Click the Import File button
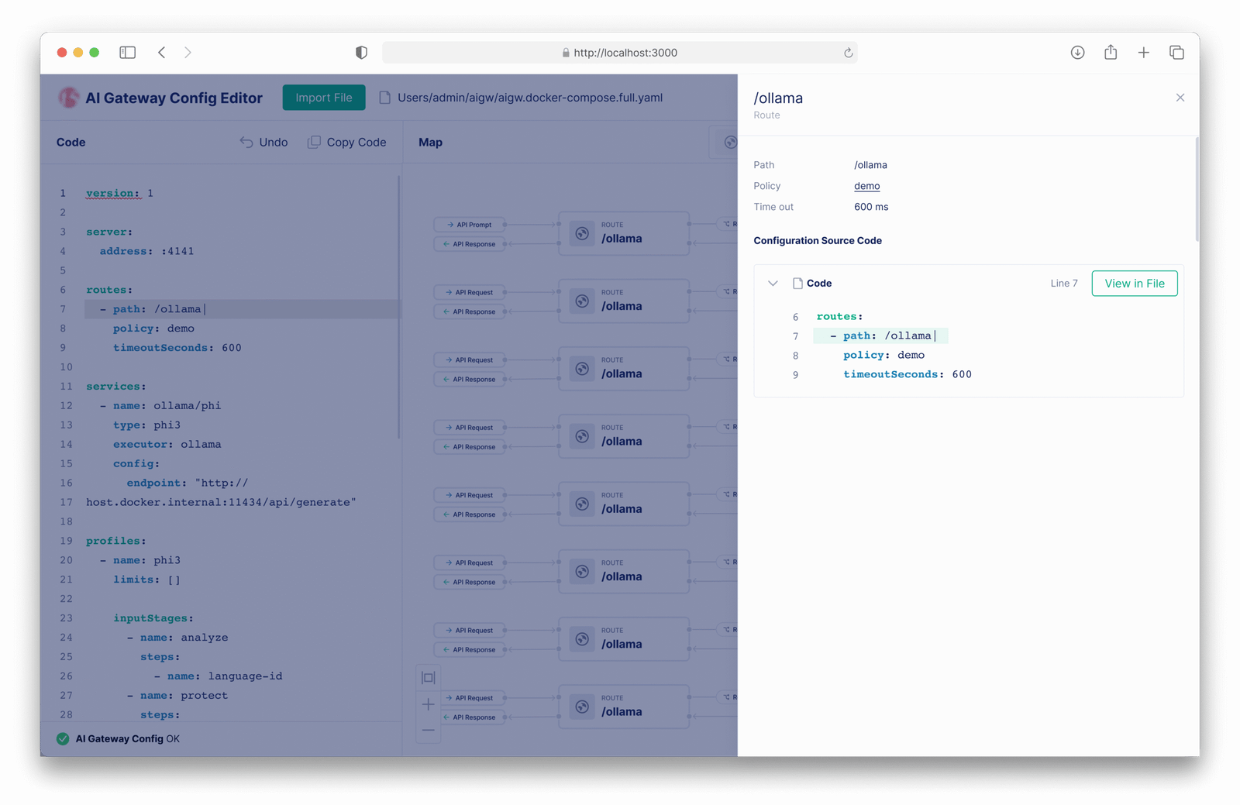Viewport: 1240px width, 805px height. [x=323, y=98]
